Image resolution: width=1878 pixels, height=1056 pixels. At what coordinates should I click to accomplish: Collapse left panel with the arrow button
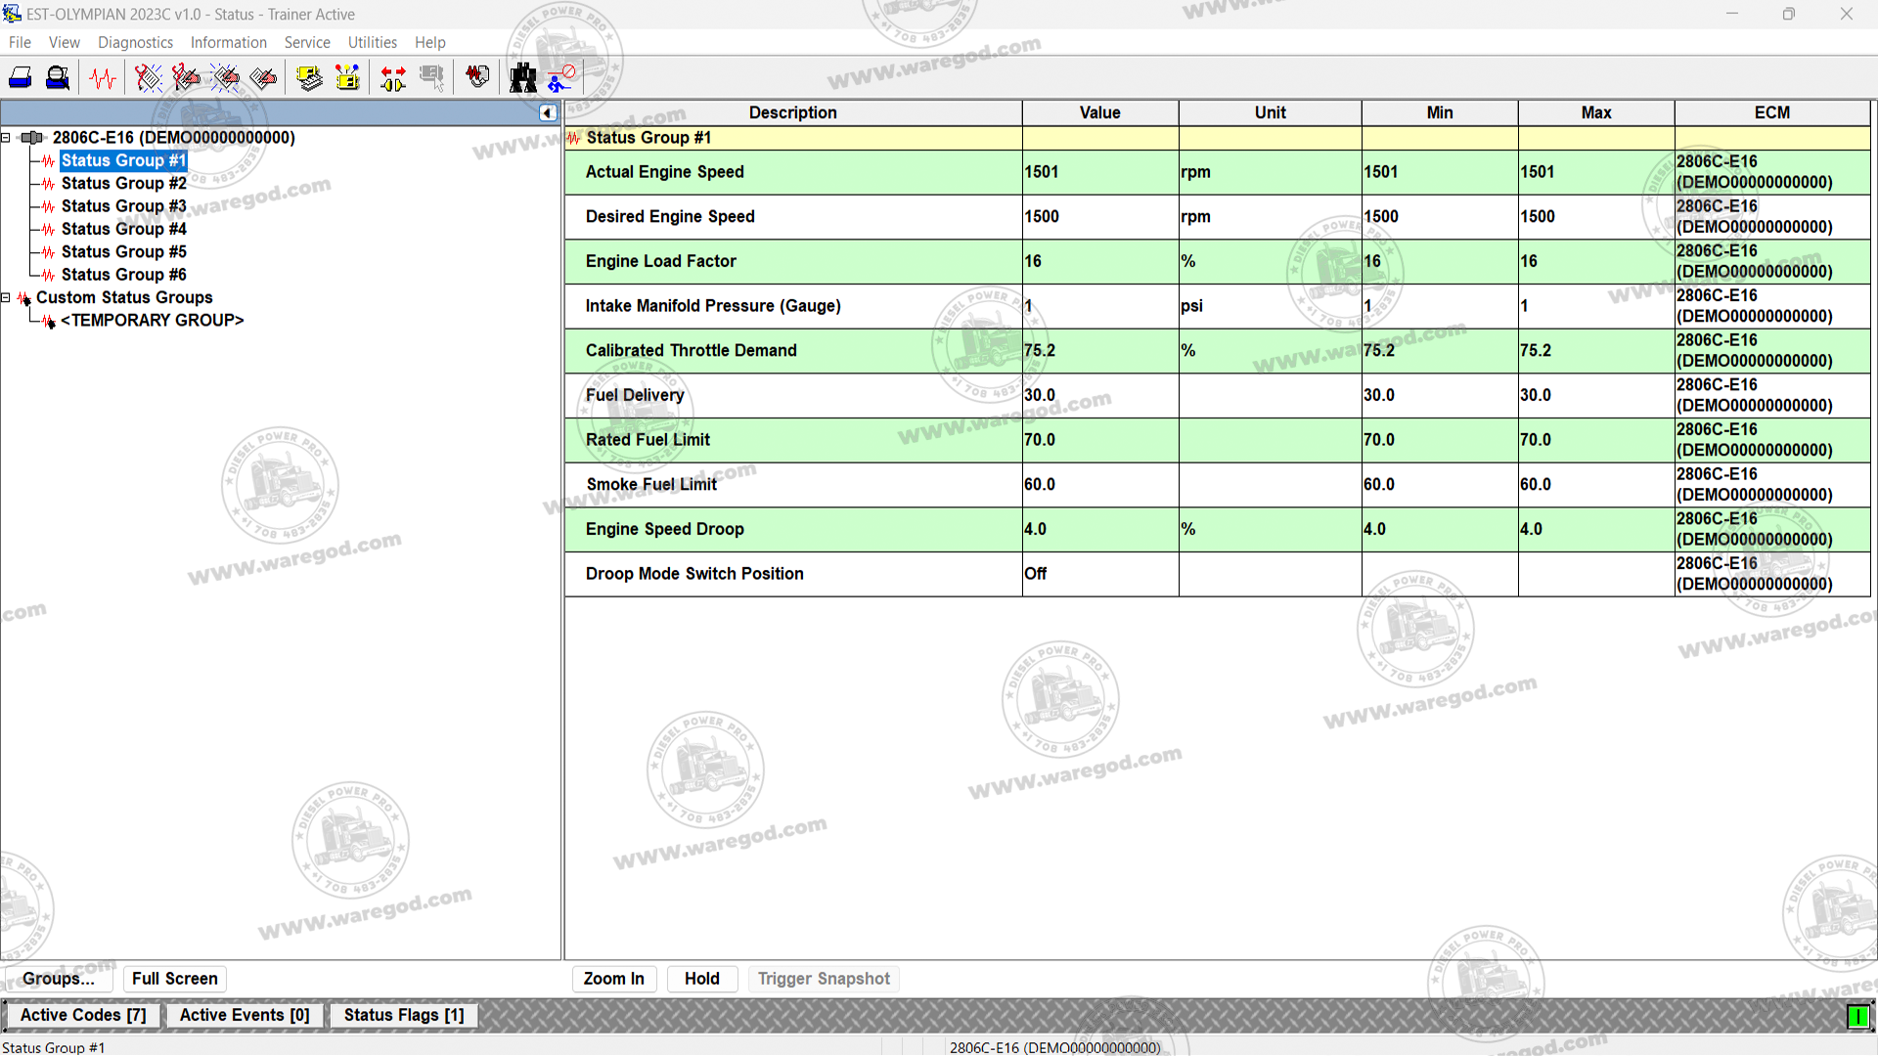click(x=548, y=113)
